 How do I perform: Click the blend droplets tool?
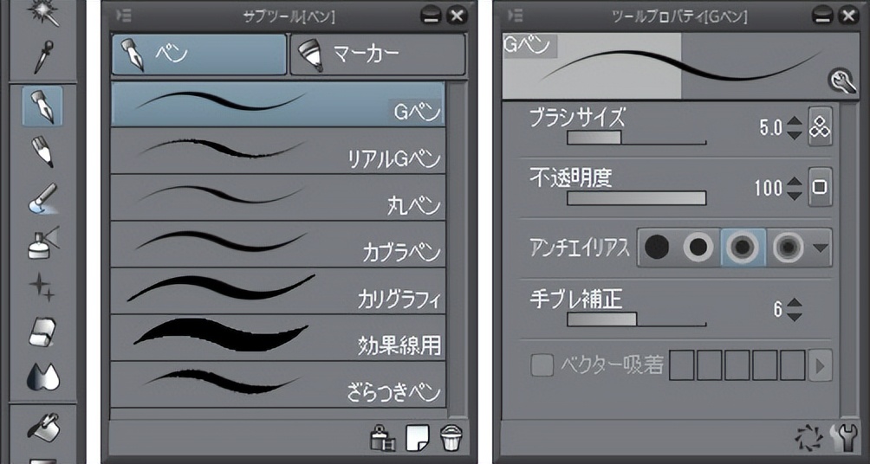tap(42, 376)
